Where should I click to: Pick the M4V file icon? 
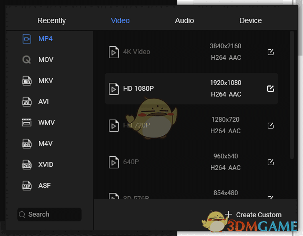click(27, 144)
